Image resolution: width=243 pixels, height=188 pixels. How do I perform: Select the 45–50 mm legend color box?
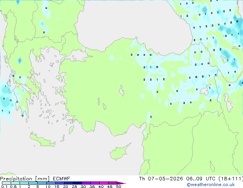click(113, 183)
